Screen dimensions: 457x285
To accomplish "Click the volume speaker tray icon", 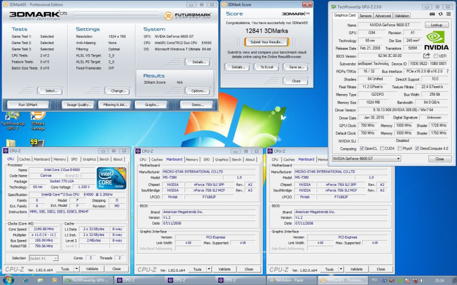I will [422, 280].
